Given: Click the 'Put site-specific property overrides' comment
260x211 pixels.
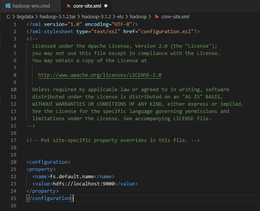Looking at the screenshot, I should point(113,140).
